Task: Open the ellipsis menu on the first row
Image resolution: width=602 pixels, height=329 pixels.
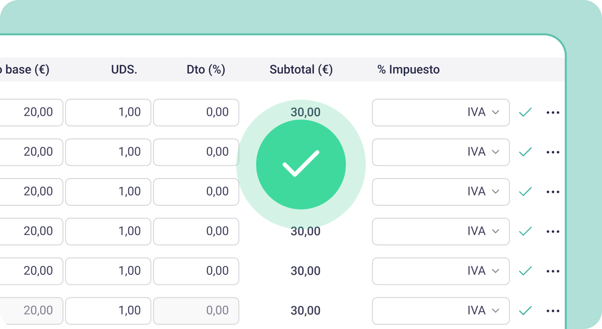Action: [x=553, y=112]
